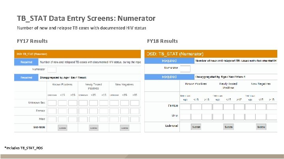Select FY18 Female, Newly Tested Positives <15 field

(x=228, y=107)
